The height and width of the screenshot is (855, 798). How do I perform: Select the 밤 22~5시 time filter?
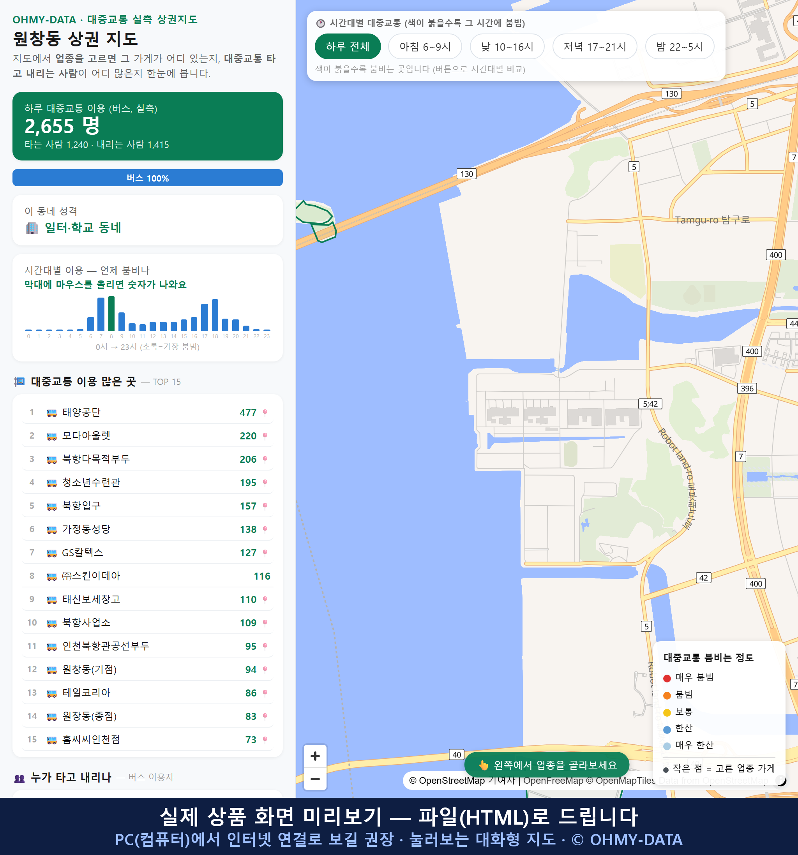(x=680, y=46)
